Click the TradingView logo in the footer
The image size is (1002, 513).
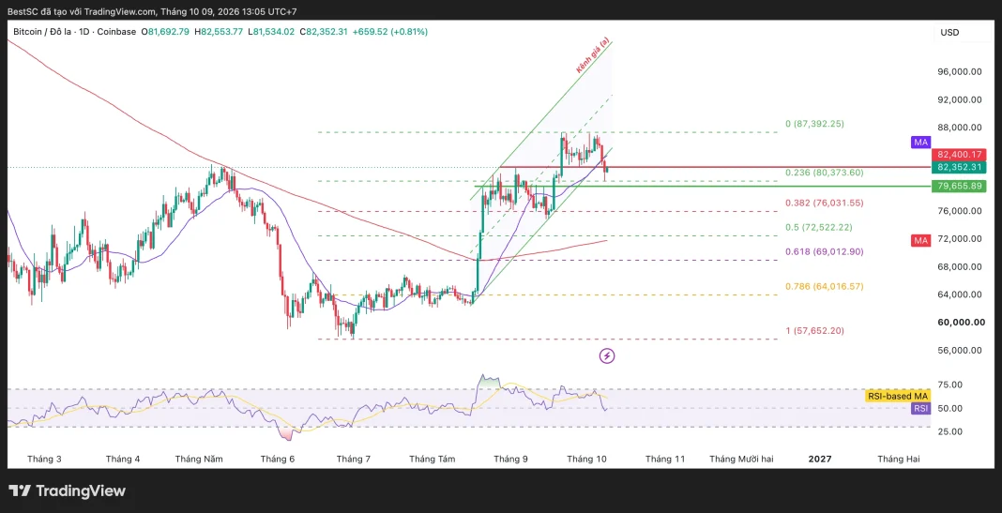(x=68, y=490)
